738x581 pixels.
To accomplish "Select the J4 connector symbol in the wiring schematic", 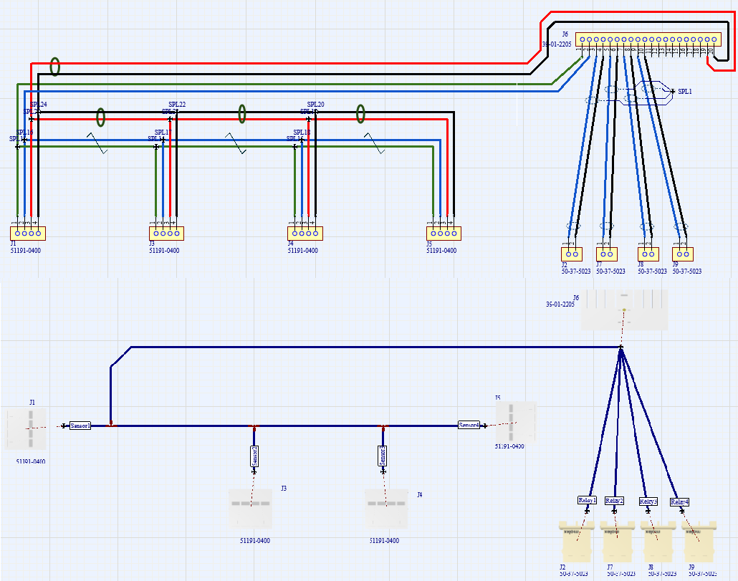I will tap(305, 234).
